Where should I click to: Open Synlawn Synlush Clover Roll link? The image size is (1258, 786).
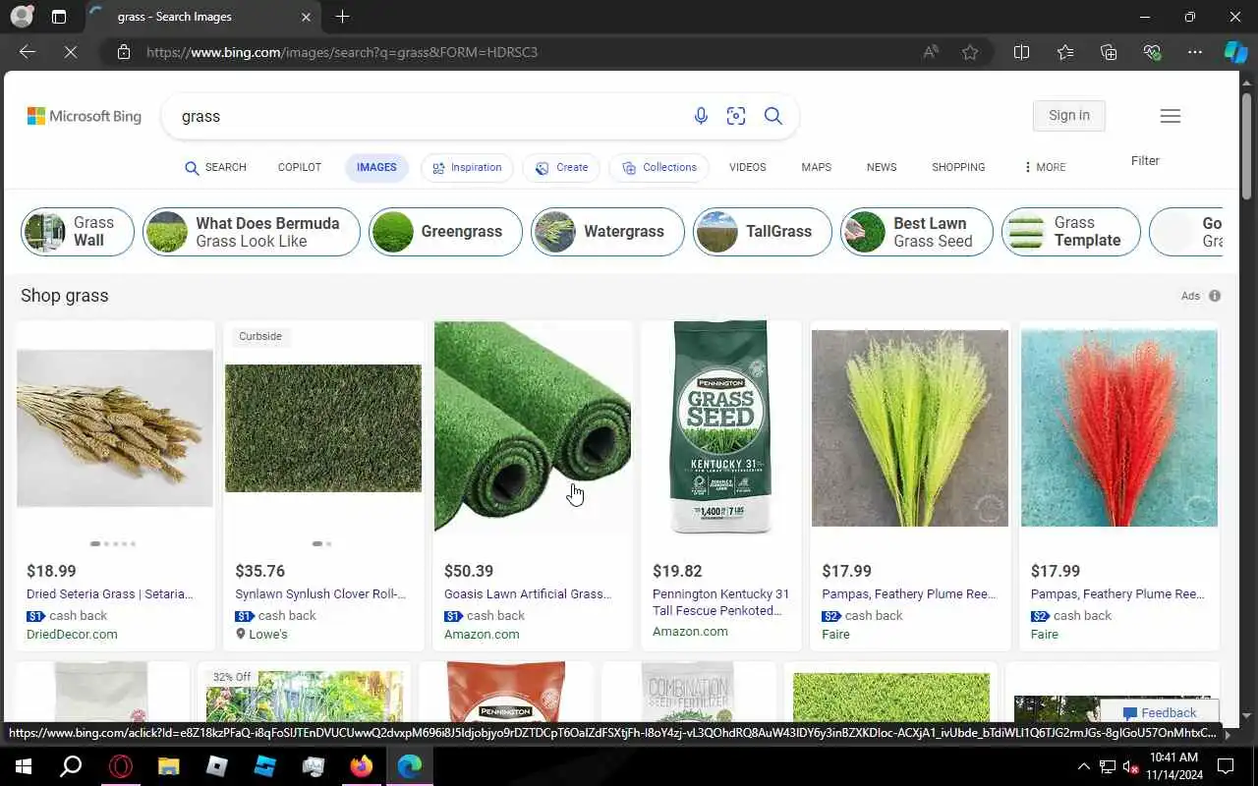pos(320,593)
